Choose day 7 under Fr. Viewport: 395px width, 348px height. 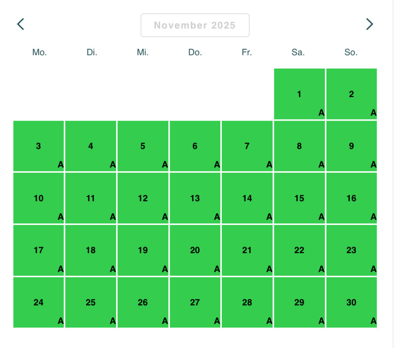tap(247, 146)
